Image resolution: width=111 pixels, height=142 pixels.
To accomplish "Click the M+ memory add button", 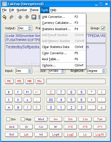I will 40,81.
